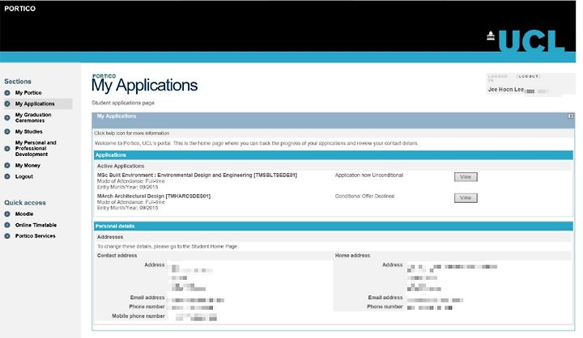Click the arrow icon beside My Studies
The width and height of the screenshot is (583, 338).
pyautogui.click(x=7, y=132)
